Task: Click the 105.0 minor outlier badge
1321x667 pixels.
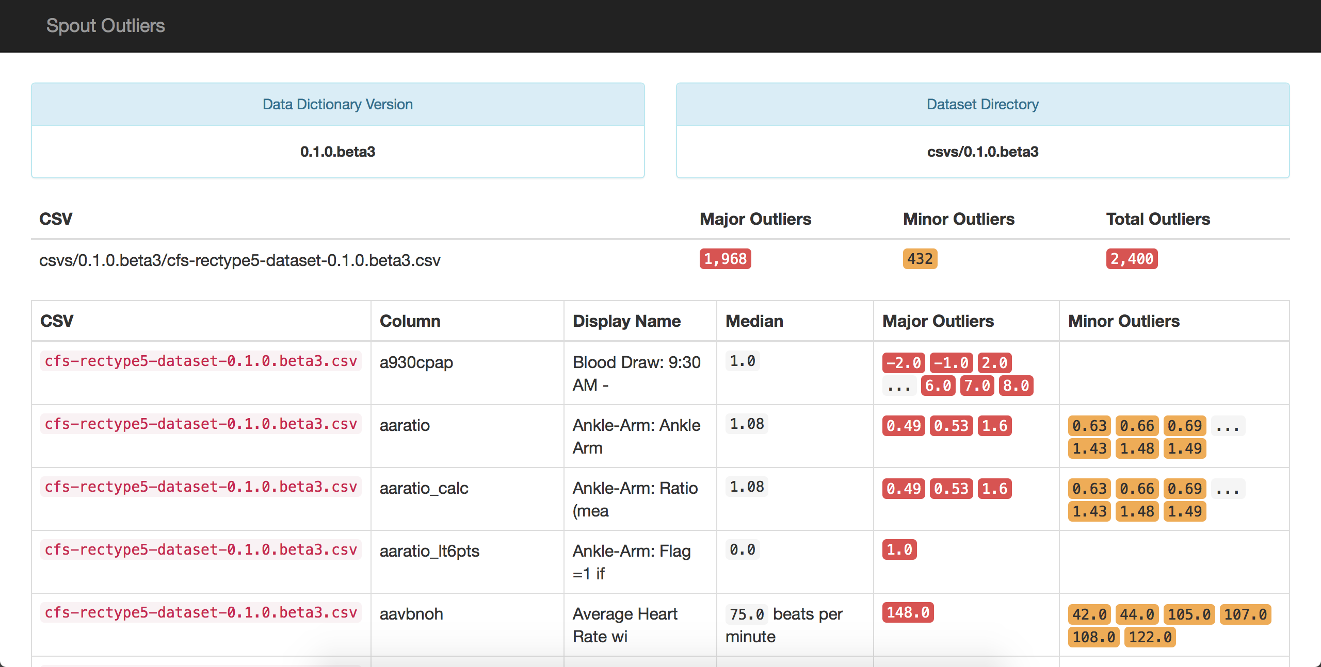Action: click(x=1189, y=614)
